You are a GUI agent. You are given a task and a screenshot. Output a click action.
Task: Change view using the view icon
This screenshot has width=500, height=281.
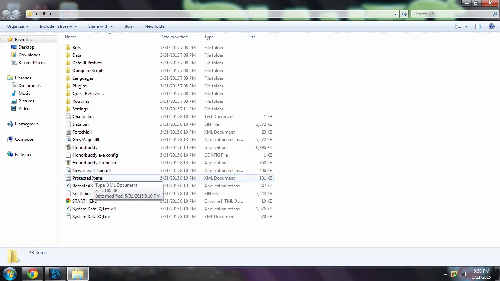pos(458,26)
